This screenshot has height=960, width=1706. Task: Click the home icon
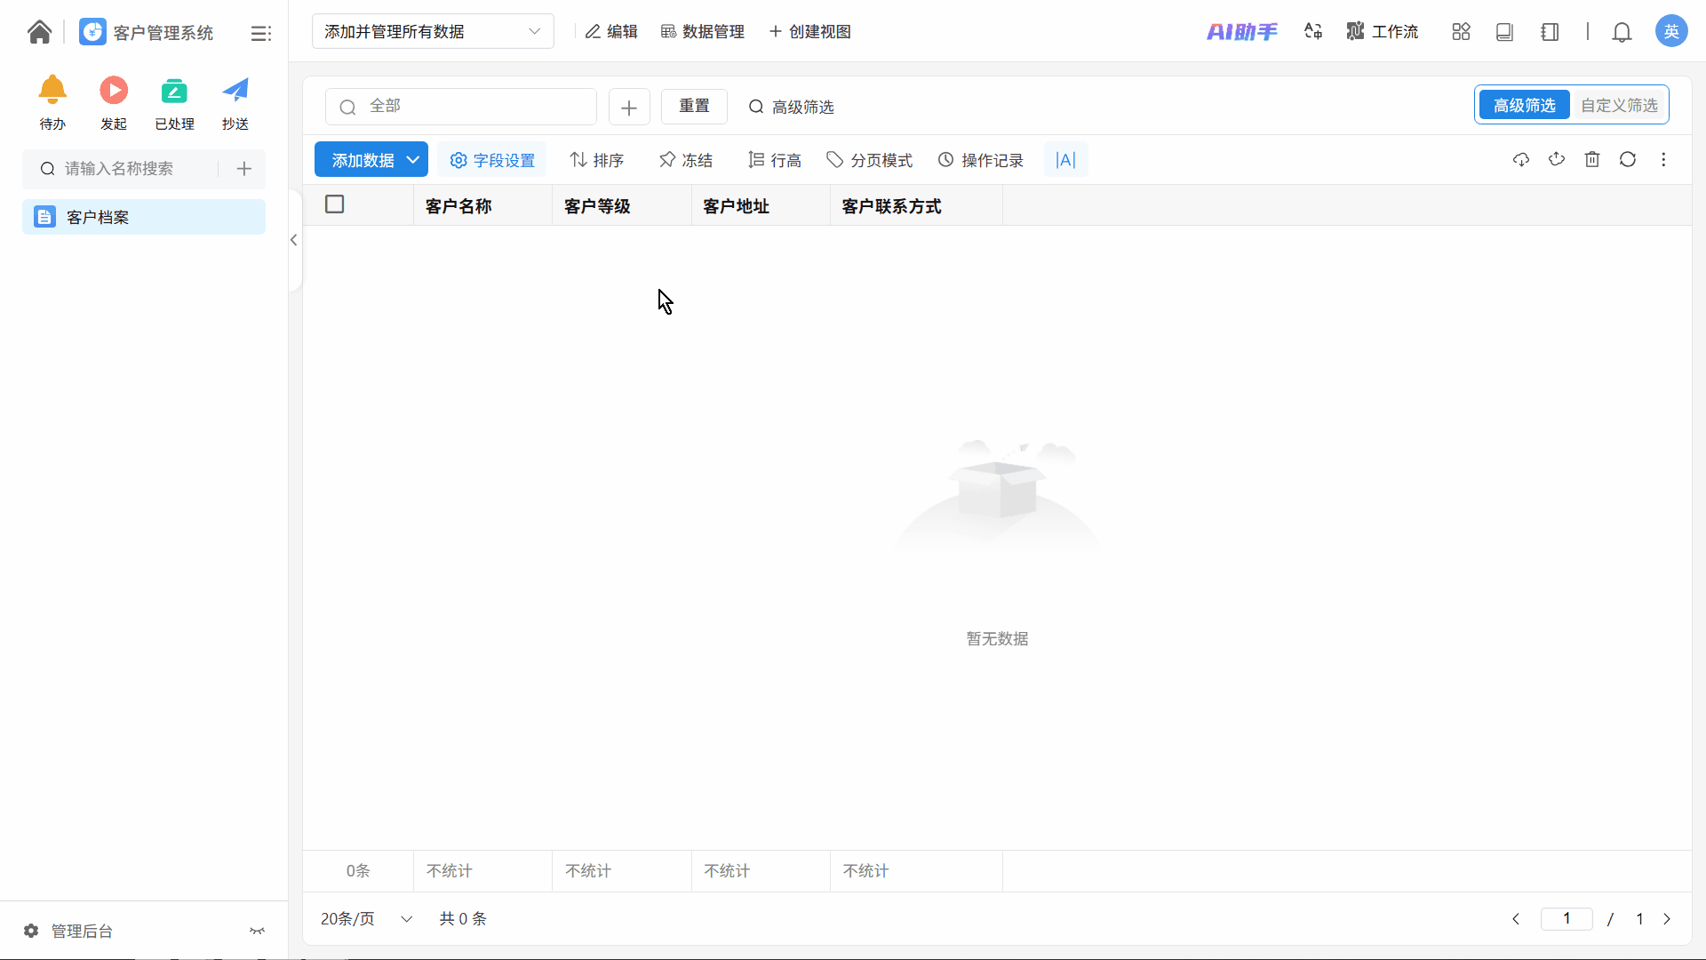coord(39,32)
